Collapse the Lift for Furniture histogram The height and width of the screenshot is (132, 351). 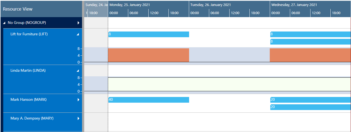(x=78, y=34)
